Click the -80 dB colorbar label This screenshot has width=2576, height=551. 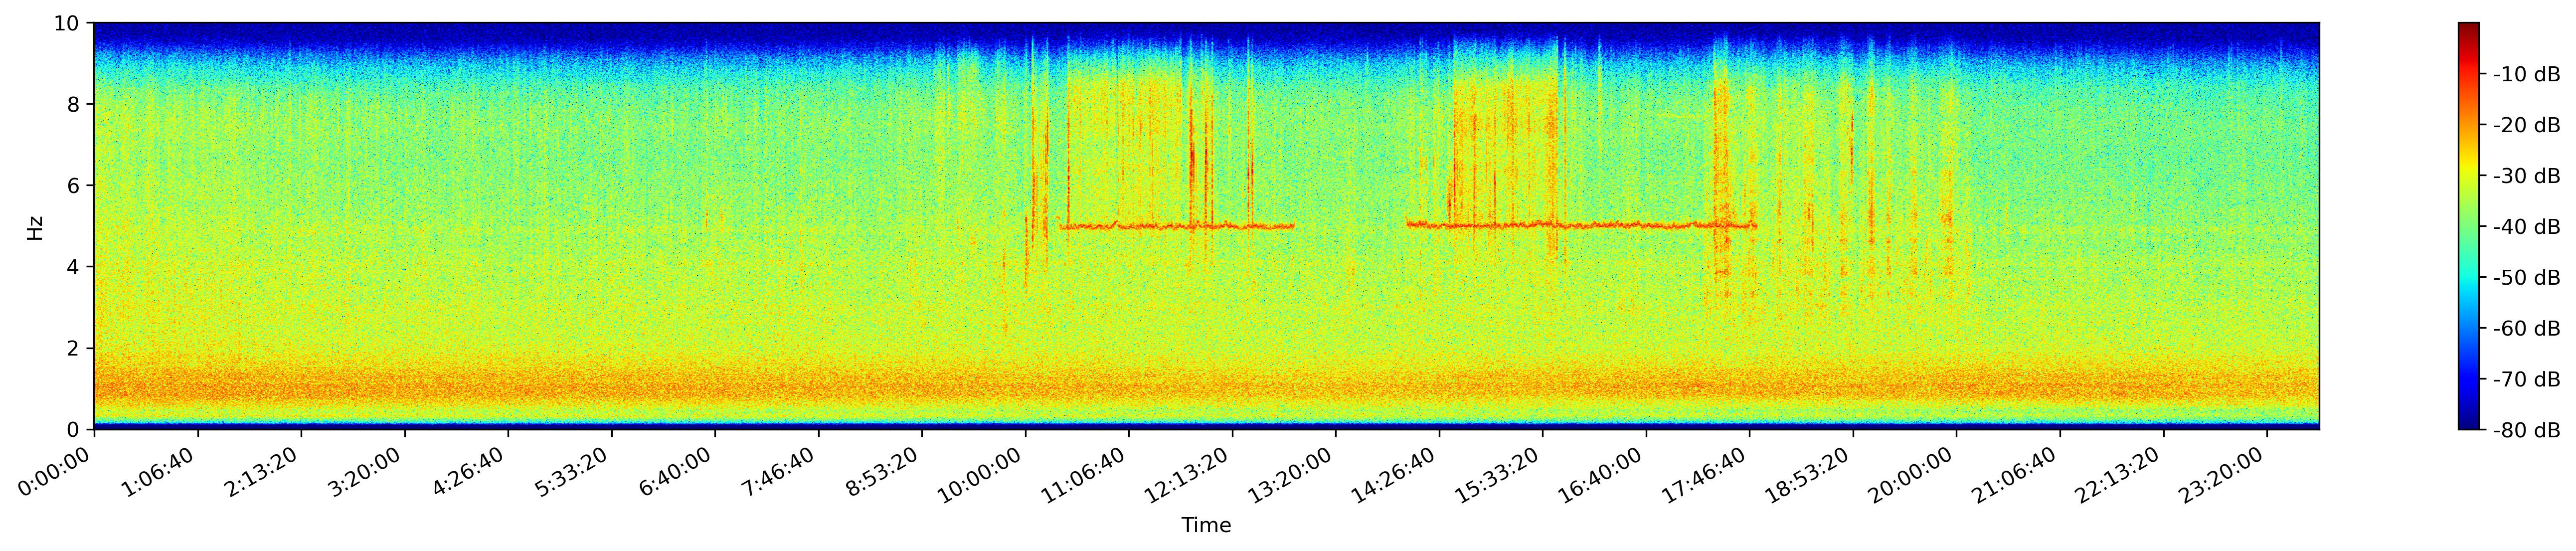(2526, 430)
